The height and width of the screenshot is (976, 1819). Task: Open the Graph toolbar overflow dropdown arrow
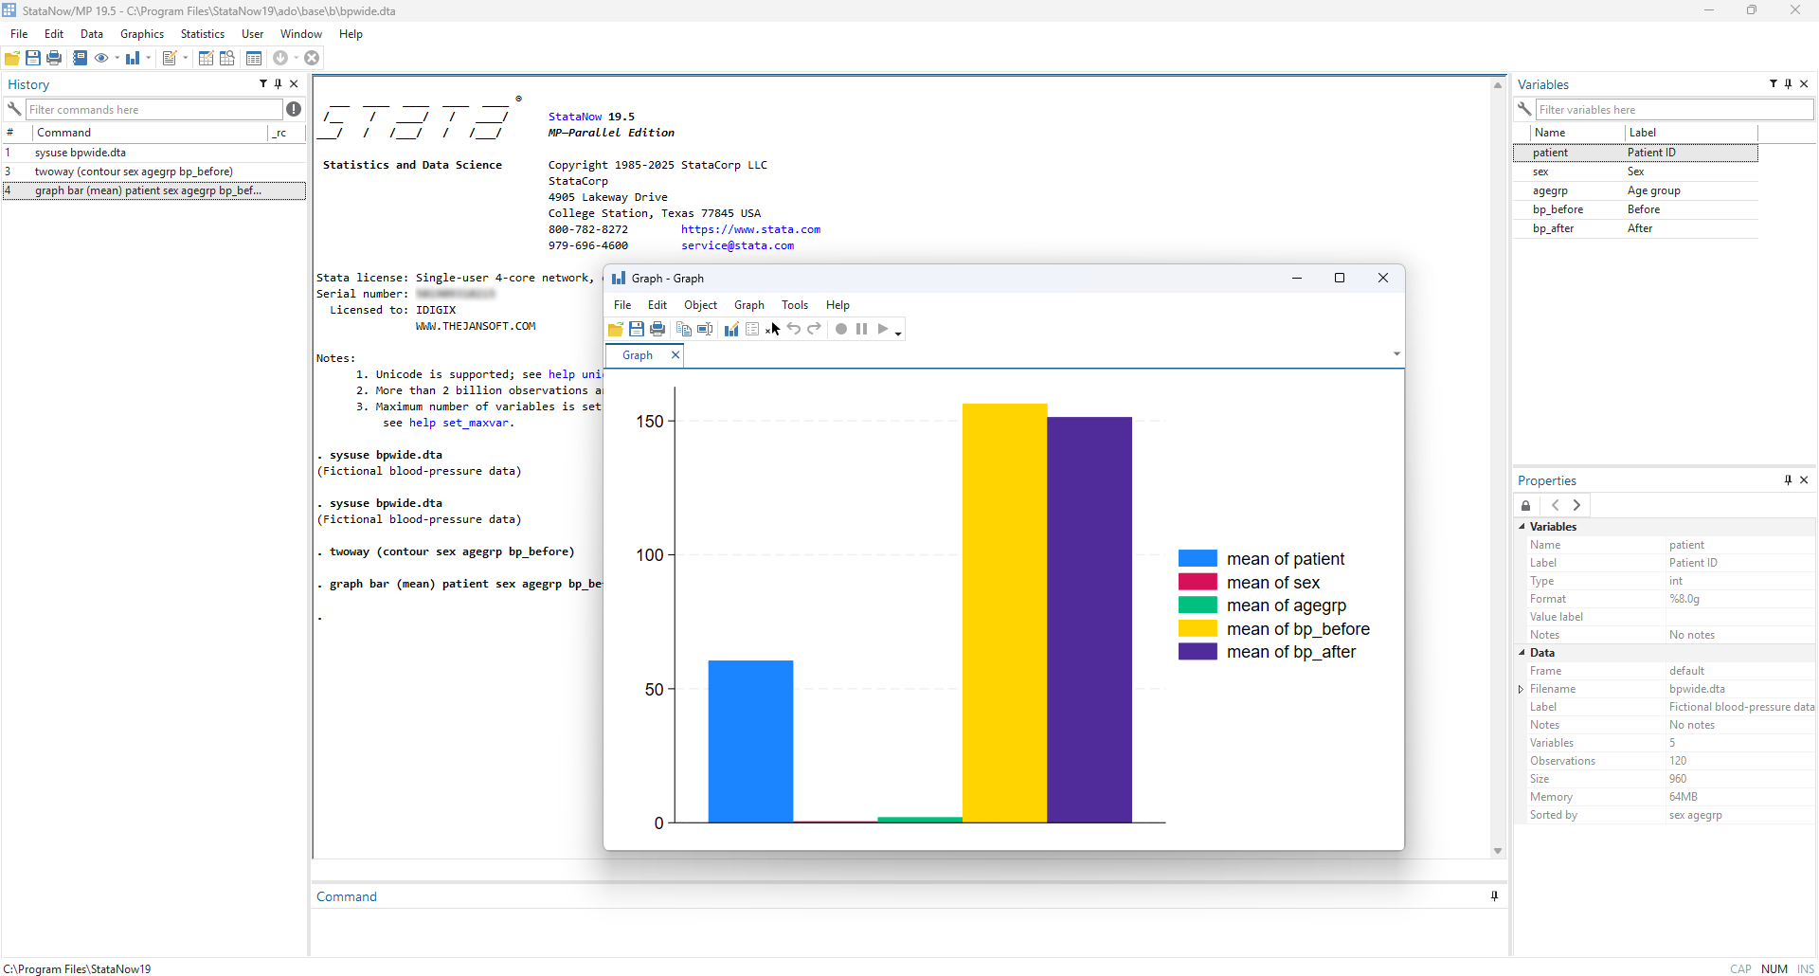[x=898, y=334]
